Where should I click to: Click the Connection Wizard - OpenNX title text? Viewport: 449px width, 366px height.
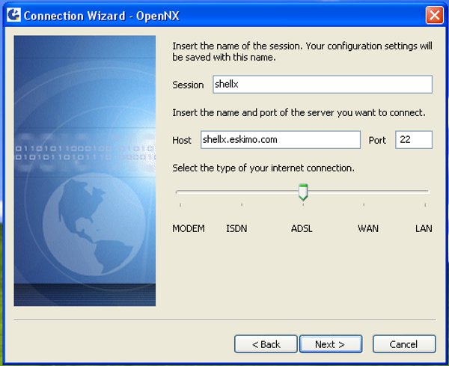click(102, 16)
